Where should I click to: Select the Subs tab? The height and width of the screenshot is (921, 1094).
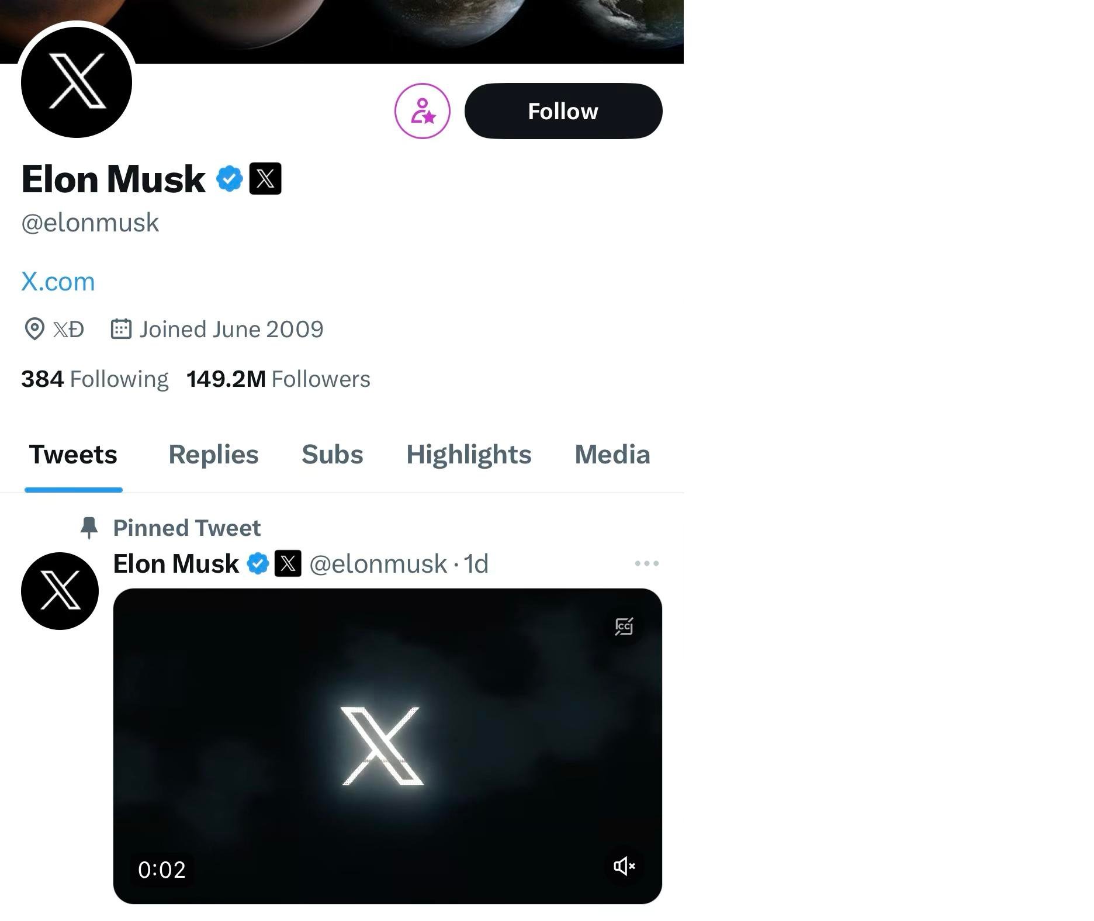(333, 455)
